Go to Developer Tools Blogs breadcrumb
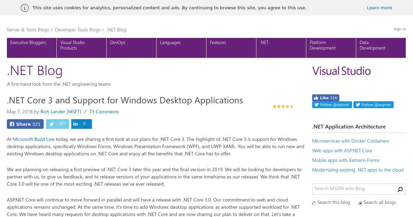Viewport: 413px width, 217px height. (x=78, y=30)
